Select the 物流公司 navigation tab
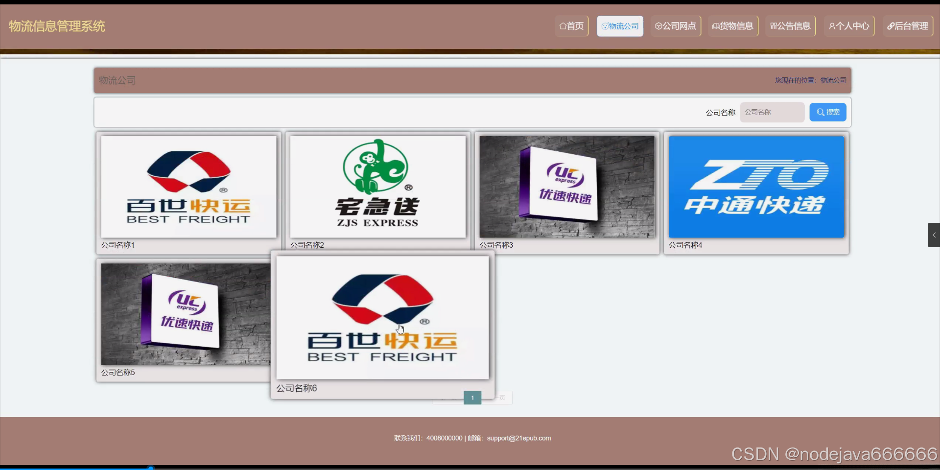 620,26
